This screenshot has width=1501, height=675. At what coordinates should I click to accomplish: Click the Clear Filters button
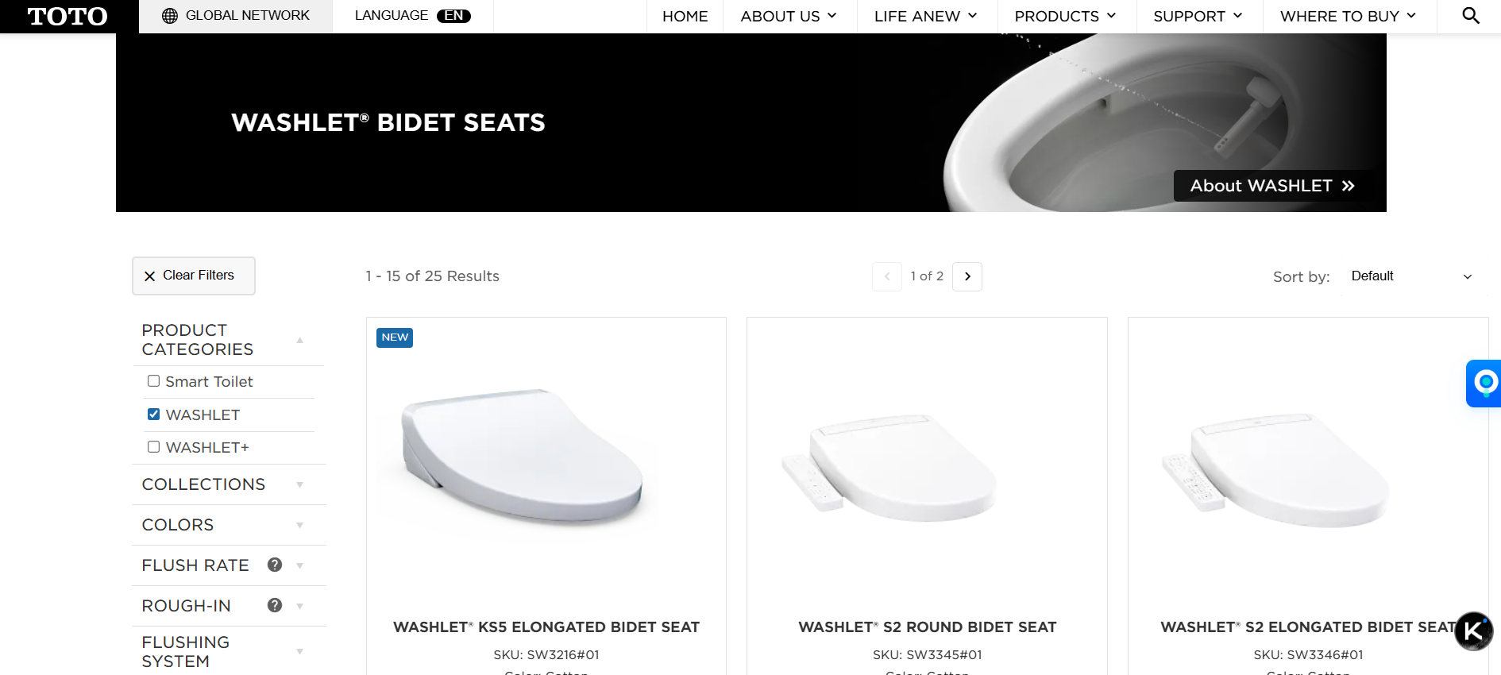(193, 276)
